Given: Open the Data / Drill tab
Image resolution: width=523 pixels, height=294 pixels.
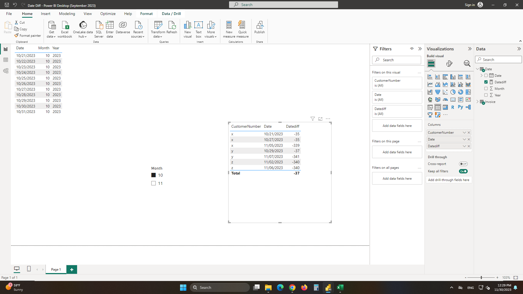Looking at the screenshot, I should [x=171, y=14].
